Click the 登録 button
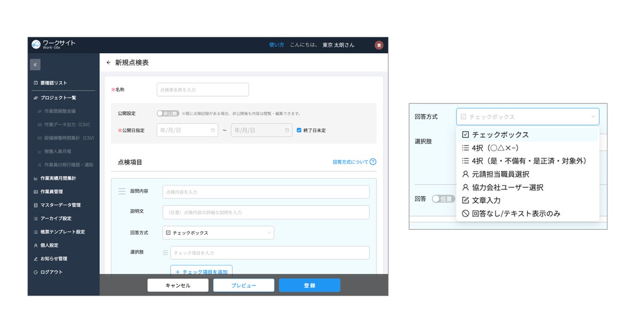This screenshot has height=336, width=640. point(309,285)
